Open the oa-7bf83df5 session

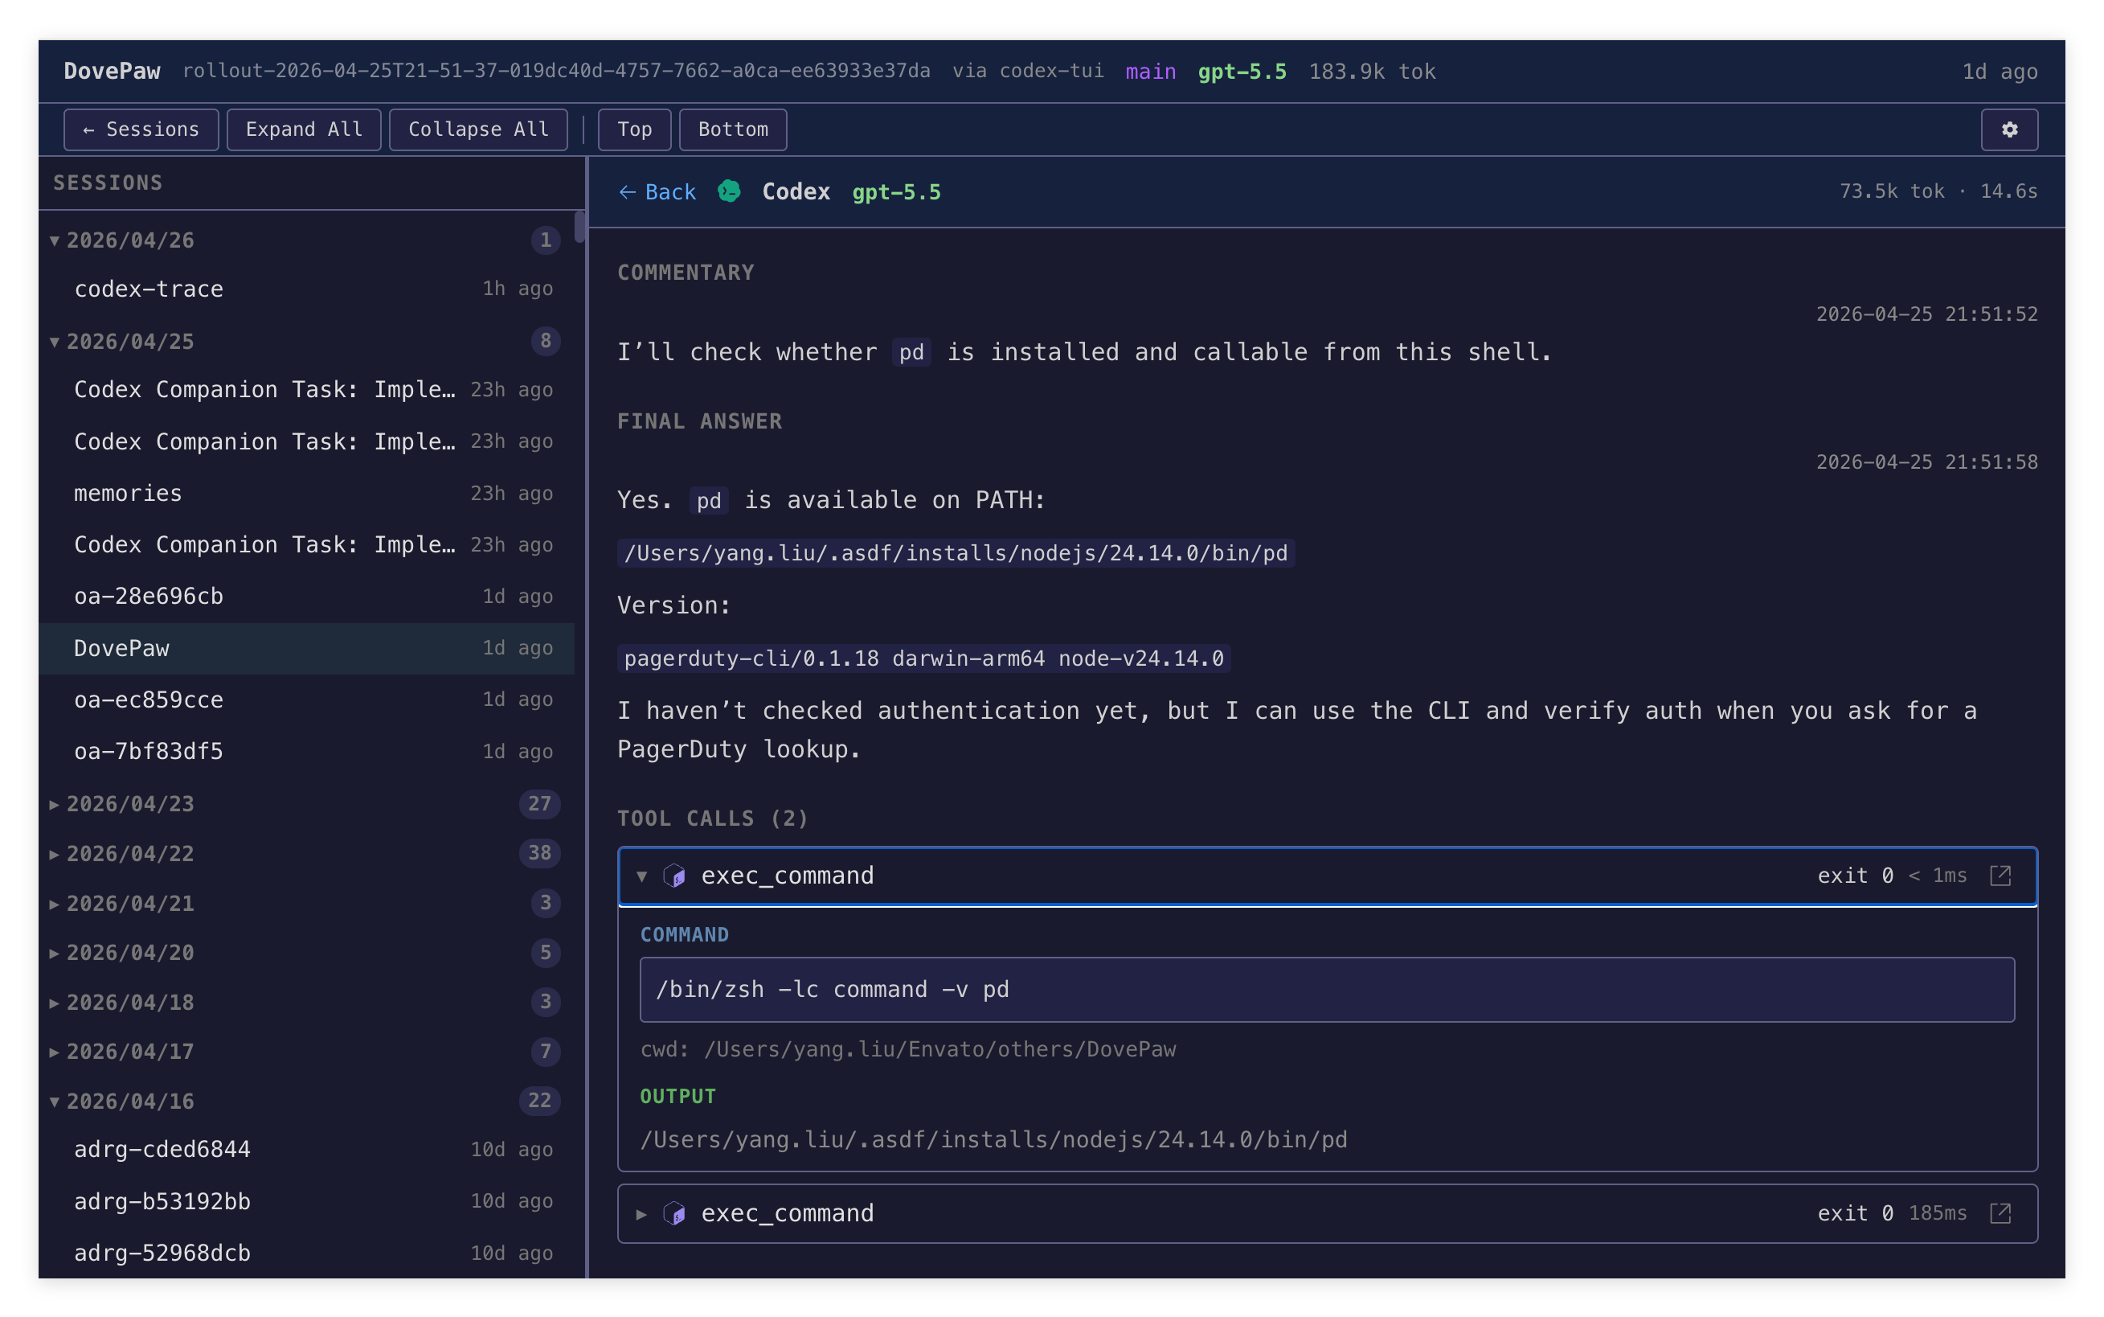tap(306, 751)
